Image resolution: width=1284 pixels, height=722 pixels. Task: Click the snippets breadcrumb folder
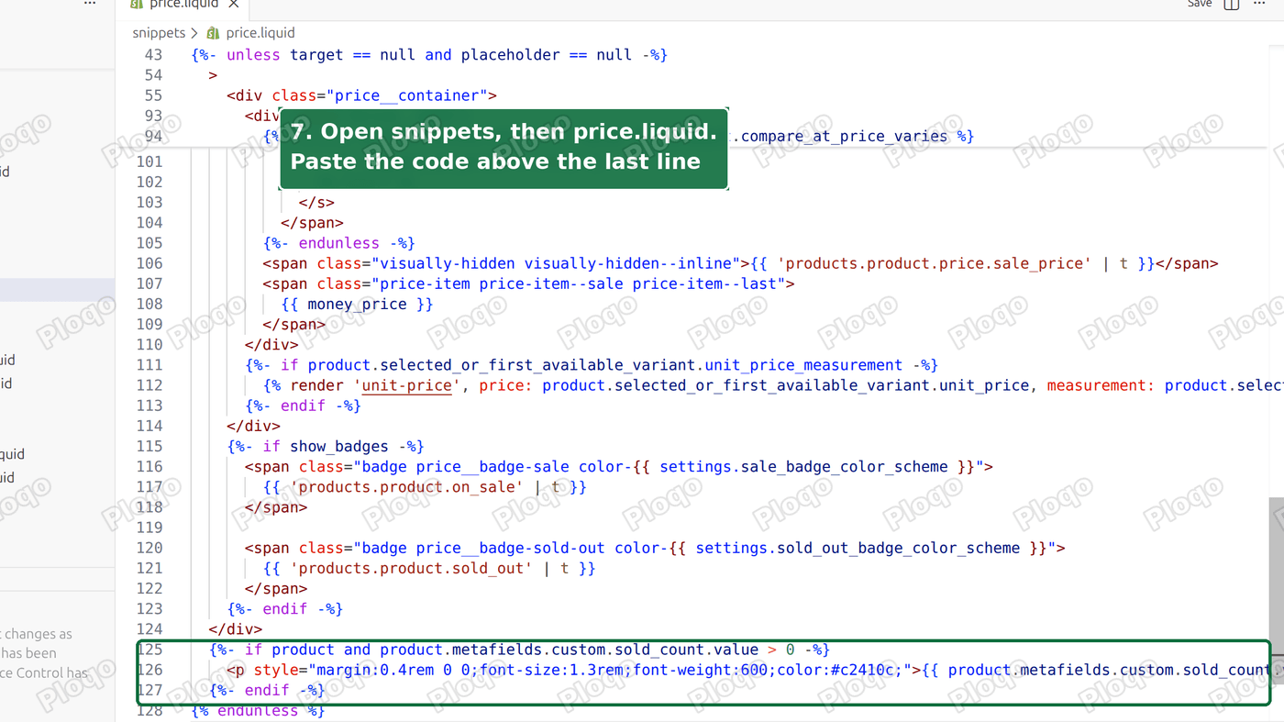pos(159,33)
